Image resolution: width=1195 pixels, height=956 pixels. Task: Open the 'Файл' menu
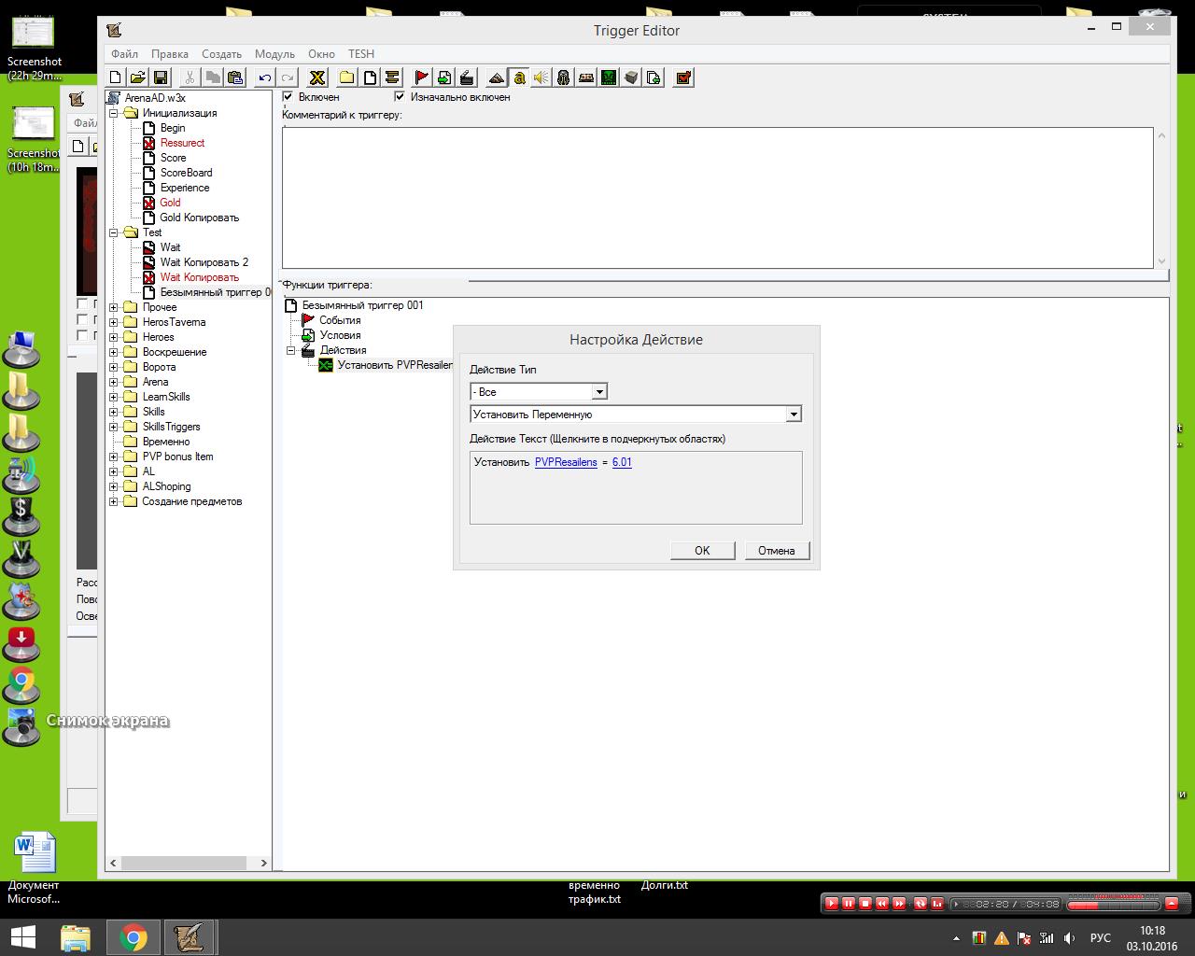pos(124,54)
